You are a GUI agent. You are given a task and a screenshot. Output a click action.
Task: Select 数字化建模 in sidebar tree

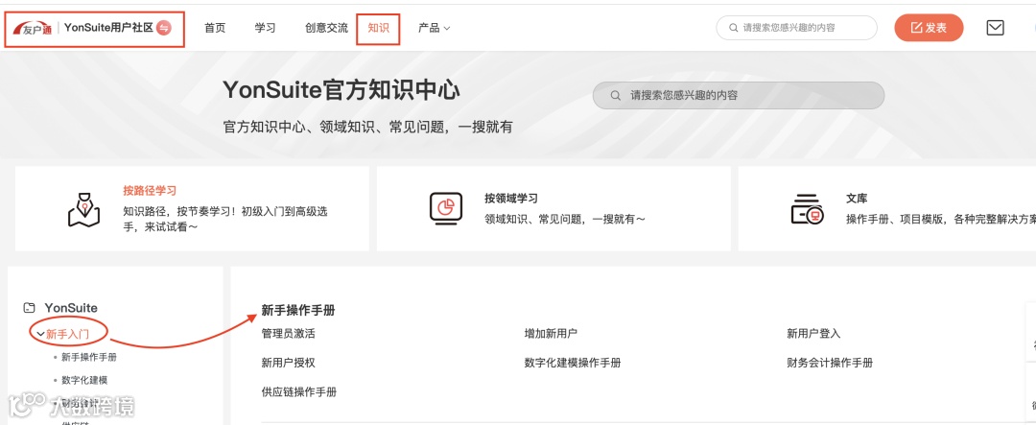84,380
